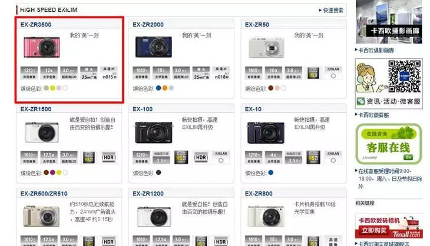
Task: Select the wireless LAN circle for EX-100
Action: coord(221,161)
